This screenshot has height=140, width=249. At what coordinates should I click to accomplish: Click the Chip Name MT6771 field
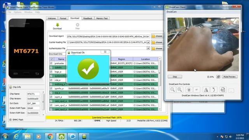[33, 94]
